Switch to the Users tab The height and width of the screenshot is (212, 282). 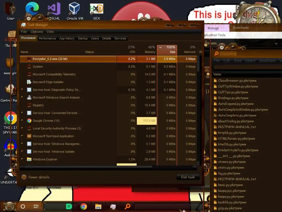pos(95,38)
